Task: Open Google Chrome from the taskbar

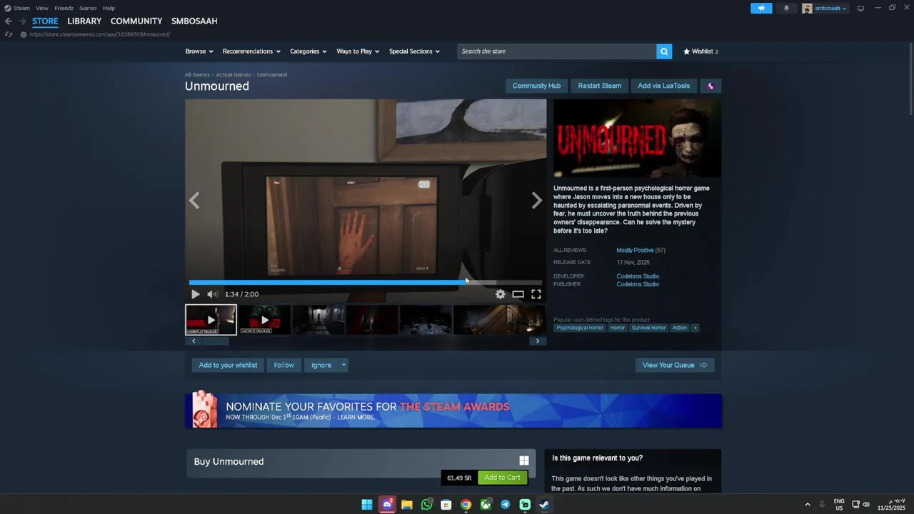Action: click(x=466, y=505)
